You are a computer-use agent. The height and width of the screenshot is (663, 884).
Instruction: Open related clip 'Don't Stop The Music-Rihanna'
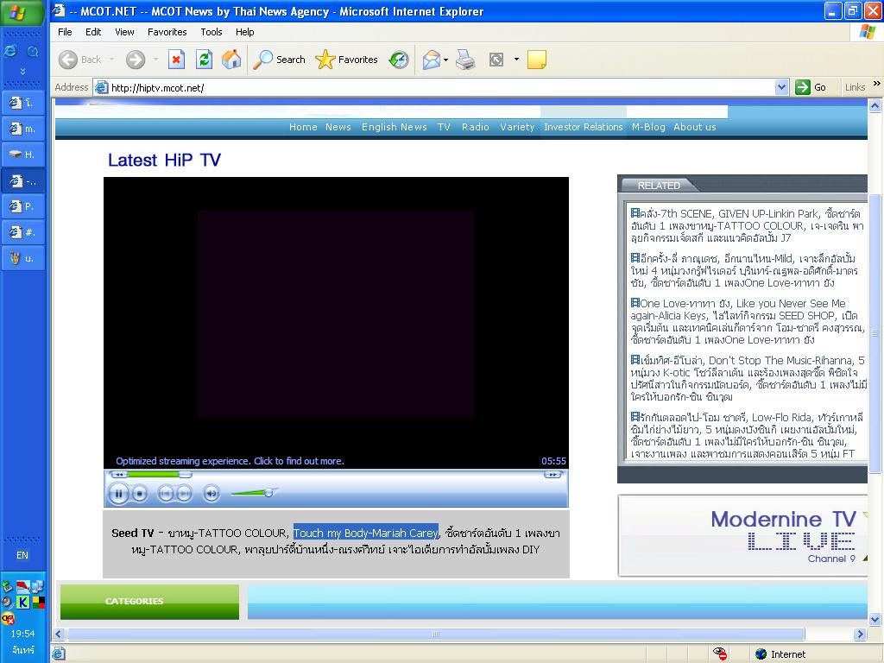pos(748,378)
